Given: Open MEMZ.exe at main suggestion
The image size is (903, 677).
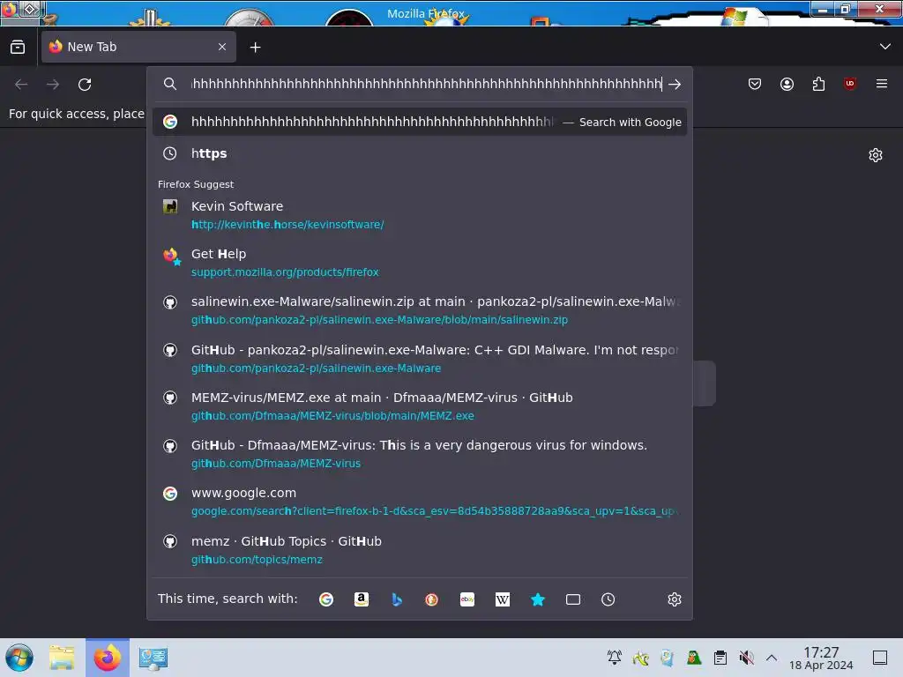Looking at the screenshot, I should tap(419, 405).
